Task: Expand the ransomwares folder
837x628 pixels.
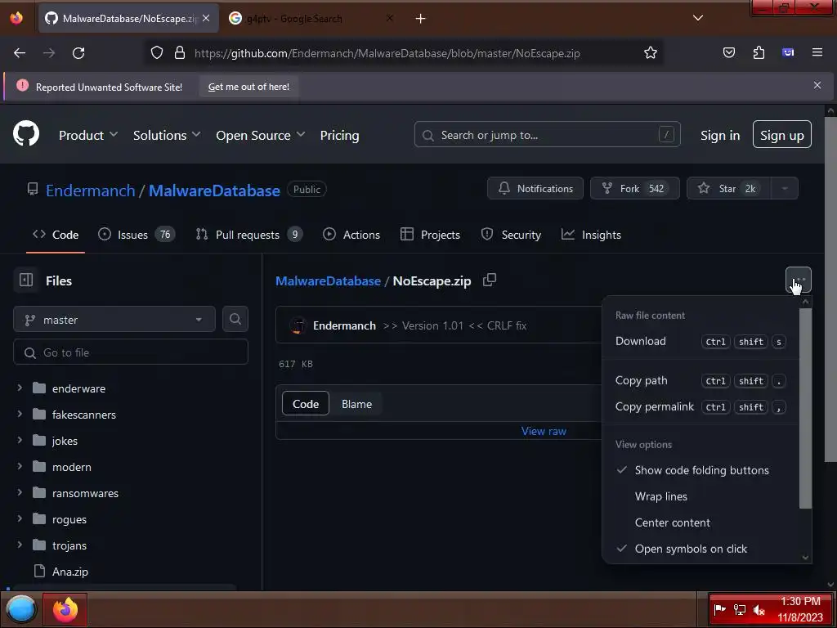Action: point(20,493)
